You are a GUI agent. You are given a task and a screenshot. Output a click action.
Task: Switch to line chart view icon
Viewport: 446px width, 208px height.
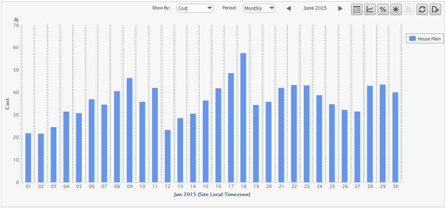(370, 9)
